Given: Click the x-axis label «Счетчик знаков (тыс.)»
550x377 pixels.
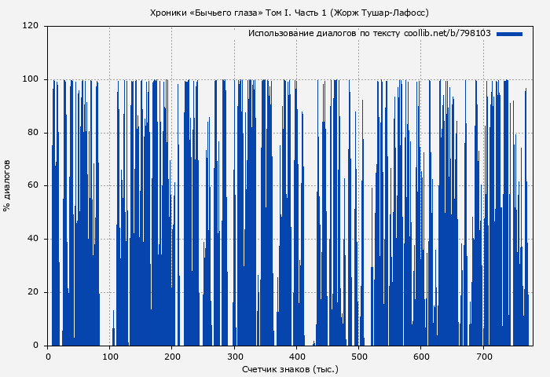Looking at the screenshot, I should pyautogui.click(x=289, y=368).
